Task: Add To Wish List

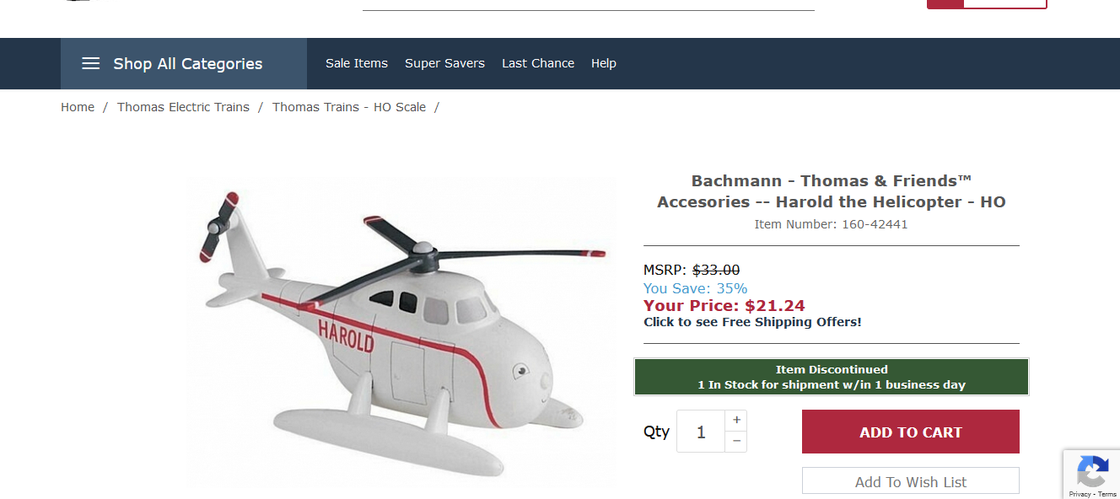Action: point(911,481)
